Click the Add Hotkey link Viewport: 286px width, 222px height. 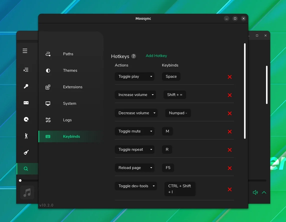[156, 56]
